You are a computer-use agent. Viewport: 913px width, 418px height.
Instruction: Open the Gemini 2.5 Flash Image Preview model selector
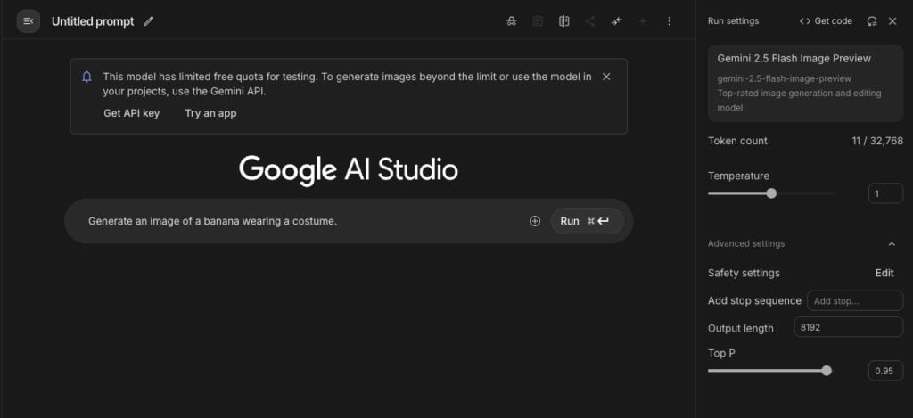[805, 83]
